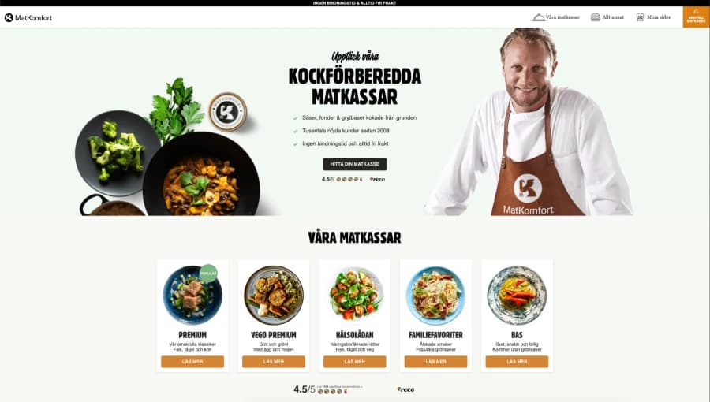The image size is (710, 402).
Task: Open the Allt annat menu item
Action: click(x=613, y=17)
